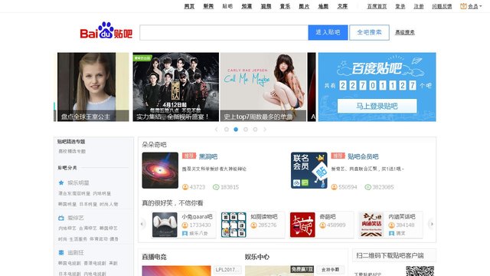Click the film icon beside 追剧狂

click(61, 252)
